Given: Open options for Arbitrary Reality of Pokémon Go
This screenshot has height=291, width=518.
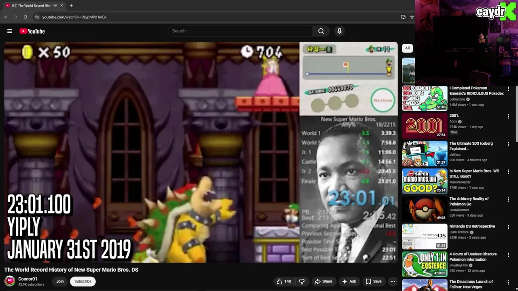Looking at the screenshot, I should tap(508, 200).
